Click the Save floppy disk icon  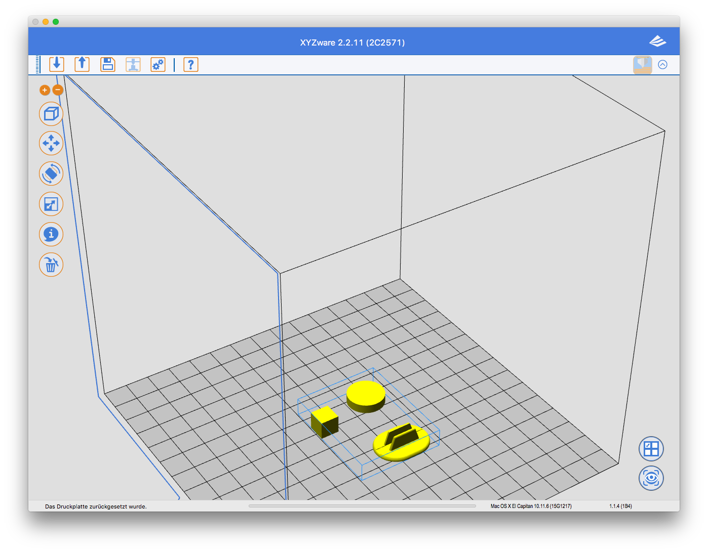click(x=108, y=64)
